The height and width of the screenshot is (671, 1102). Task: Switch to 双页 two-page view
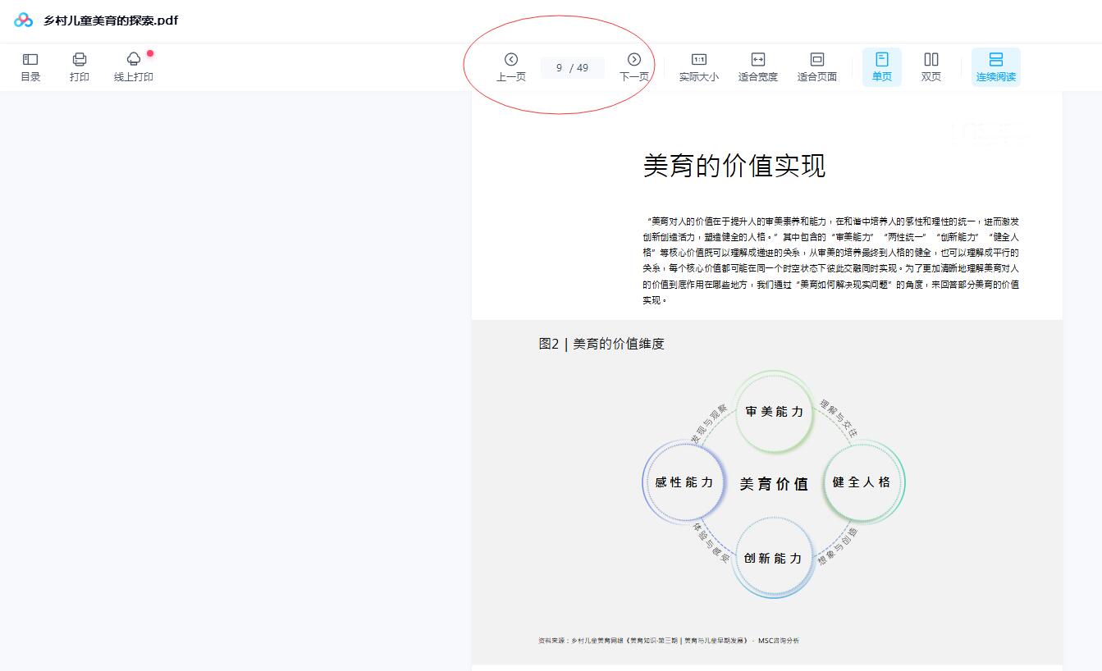pyautogui.click(x=931, y=67)
